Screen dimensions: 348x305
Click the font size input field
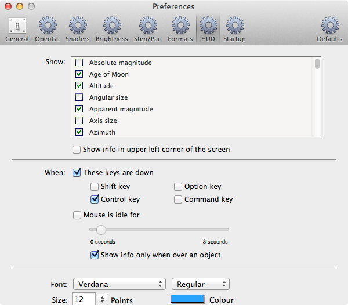(84, 300)
